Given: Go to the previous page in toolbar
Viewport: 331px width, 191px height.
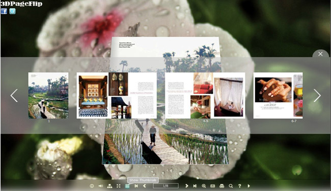Looking at the screenshot, I should (145, 186).
